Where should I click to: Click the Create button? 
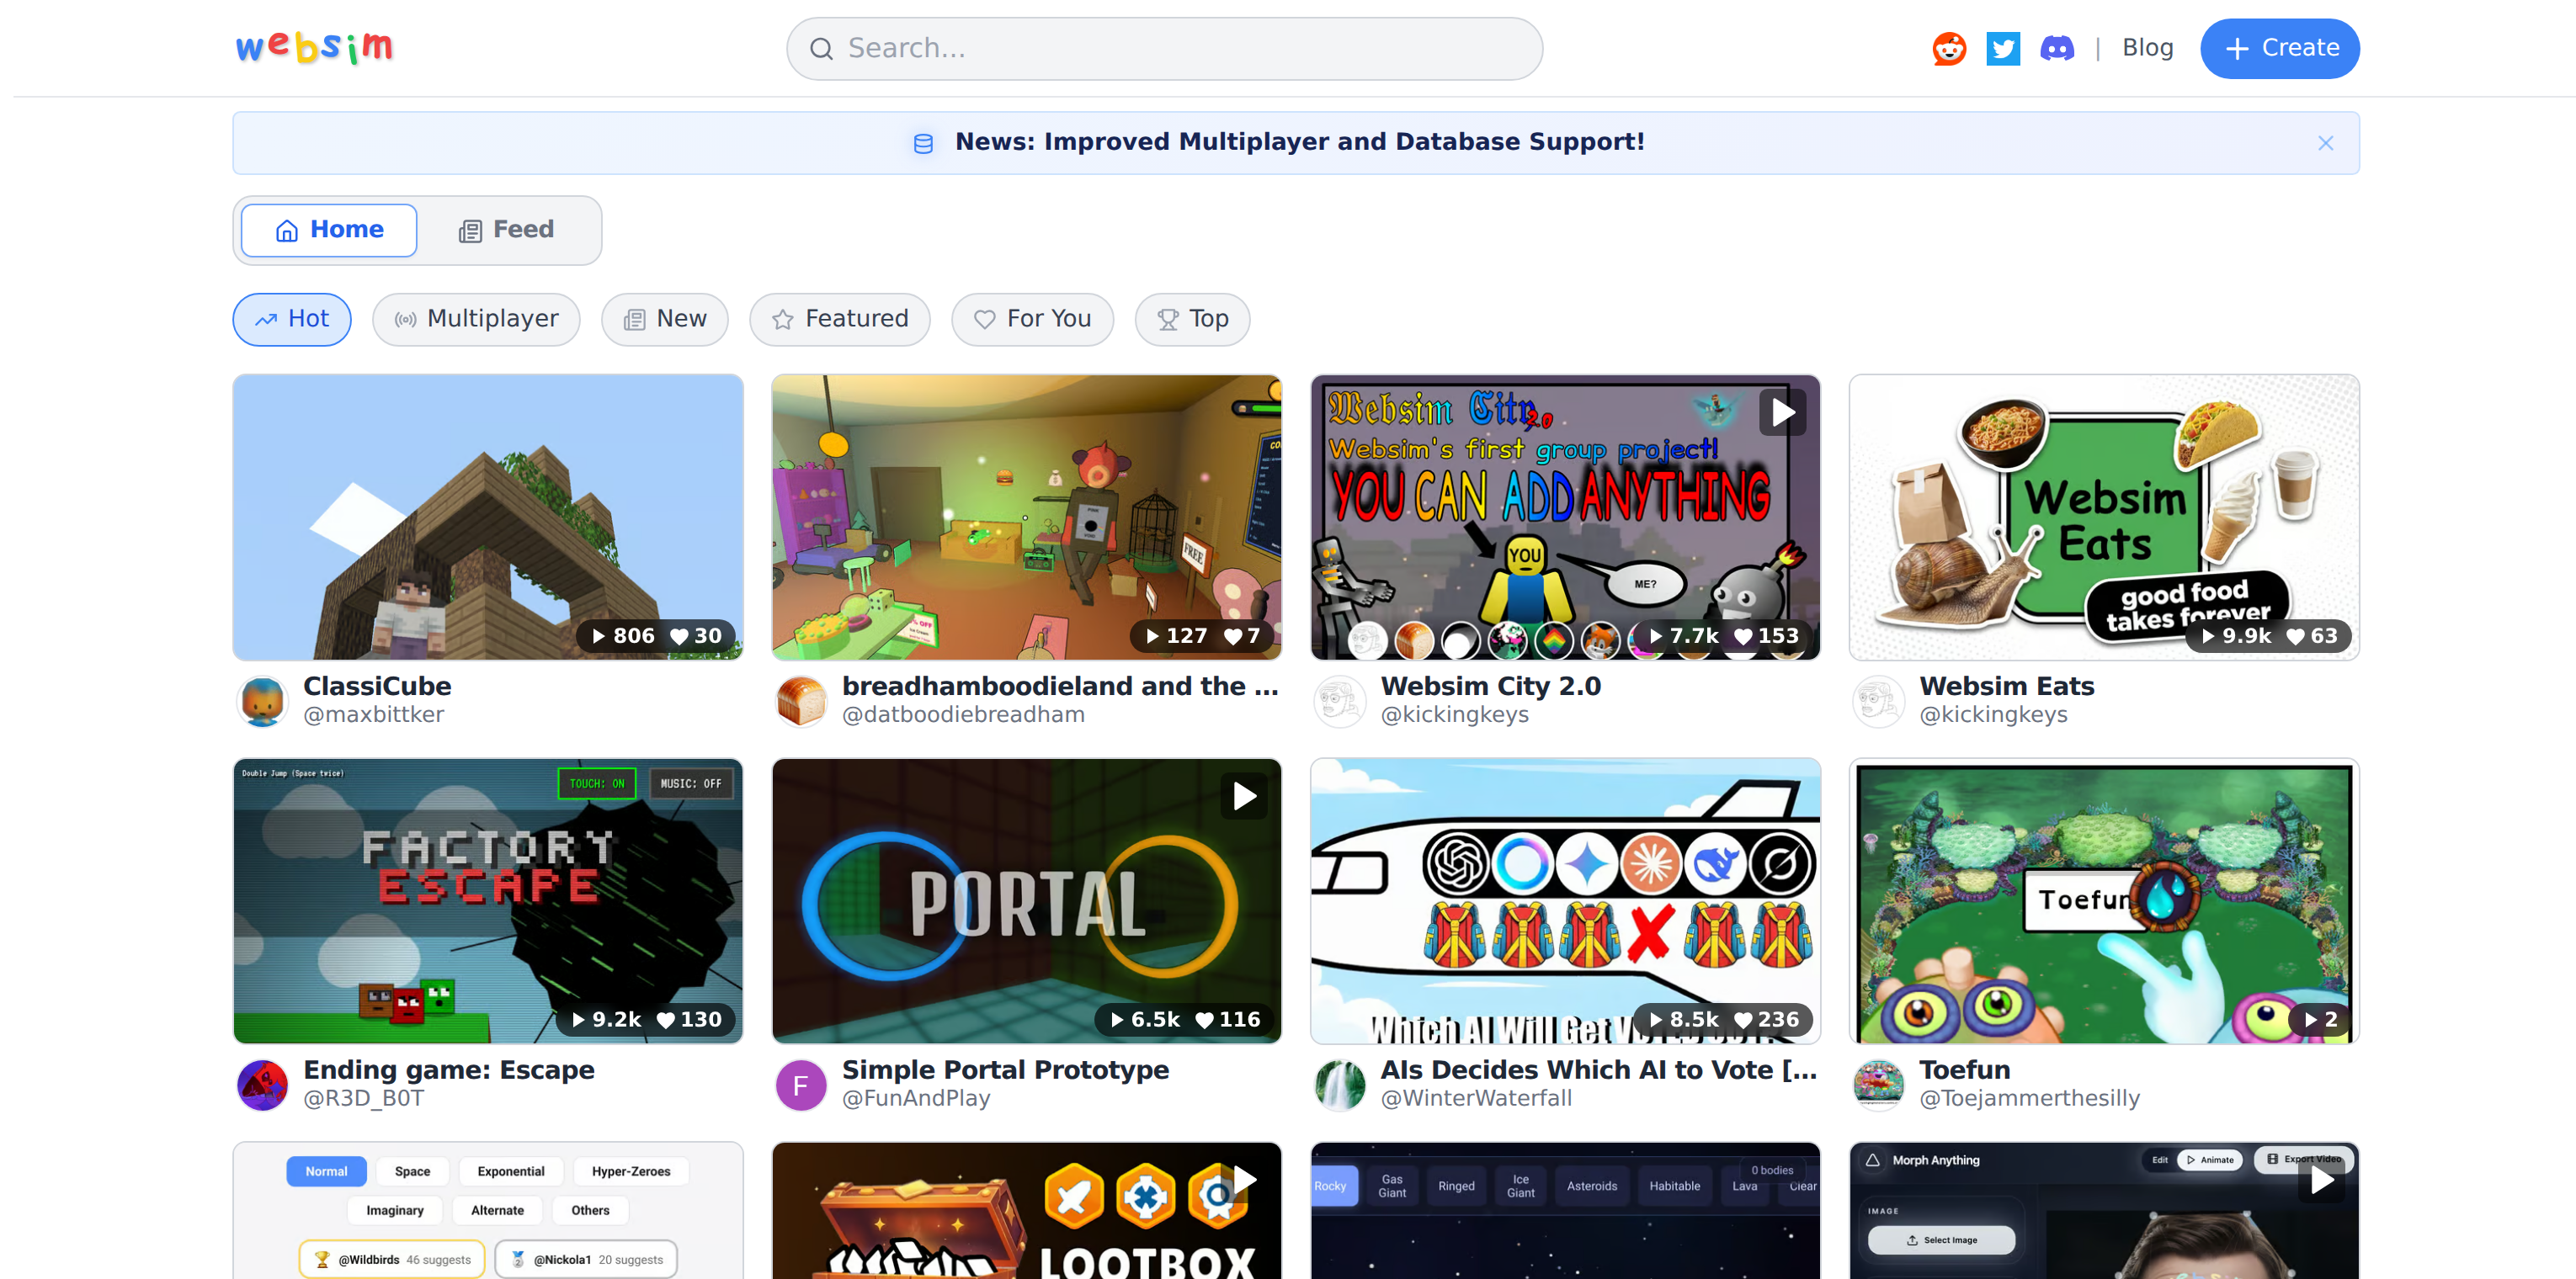pos(2279,48)
